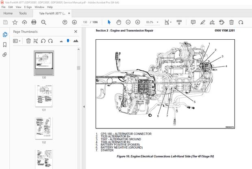Viewport: 252px width, 169px height.
Task: Open the View menu
Action: click(18, 7)
